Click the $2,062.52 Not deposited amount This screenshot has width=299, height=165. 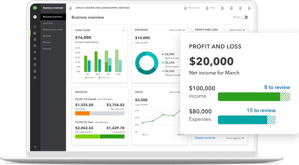coord(84,128)
